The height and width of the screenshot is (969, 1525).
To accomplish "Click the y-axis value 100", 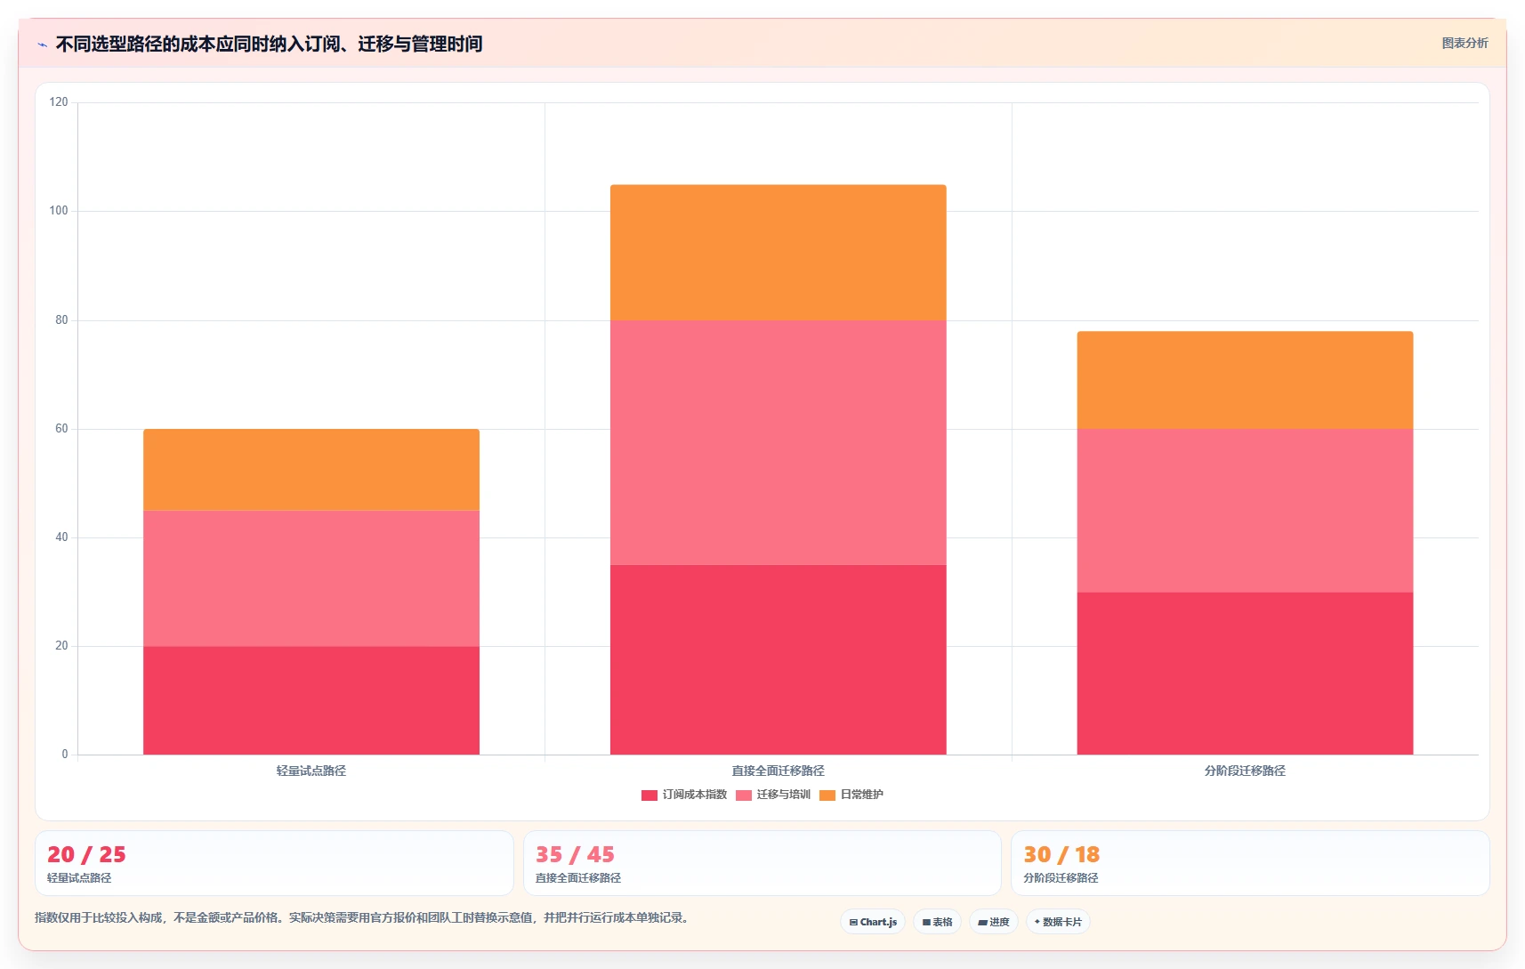I will tap(59, 211).
